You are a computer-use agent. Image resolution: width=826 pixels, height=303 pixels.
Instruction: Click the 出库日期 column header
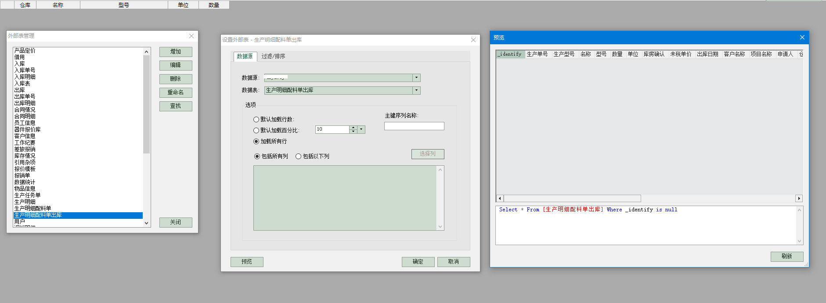(707, 54)
